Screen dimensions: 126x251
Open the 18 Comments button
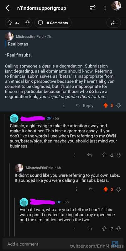pos(53,23)
